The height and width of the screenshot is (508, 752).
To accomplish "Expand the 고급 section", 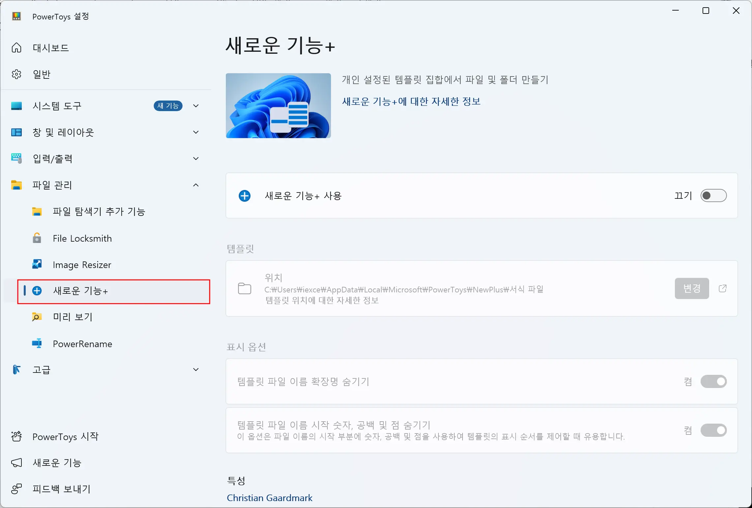I will coord(196,370).
